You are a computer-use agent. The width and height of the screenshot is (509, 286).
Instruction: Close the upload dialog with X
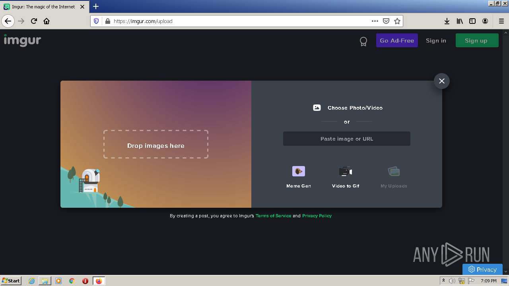pyautogui.click(x=441, y=81)
